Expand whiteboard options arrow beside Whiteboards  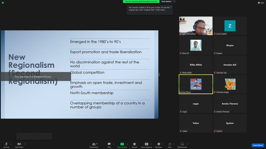(187, 144)
